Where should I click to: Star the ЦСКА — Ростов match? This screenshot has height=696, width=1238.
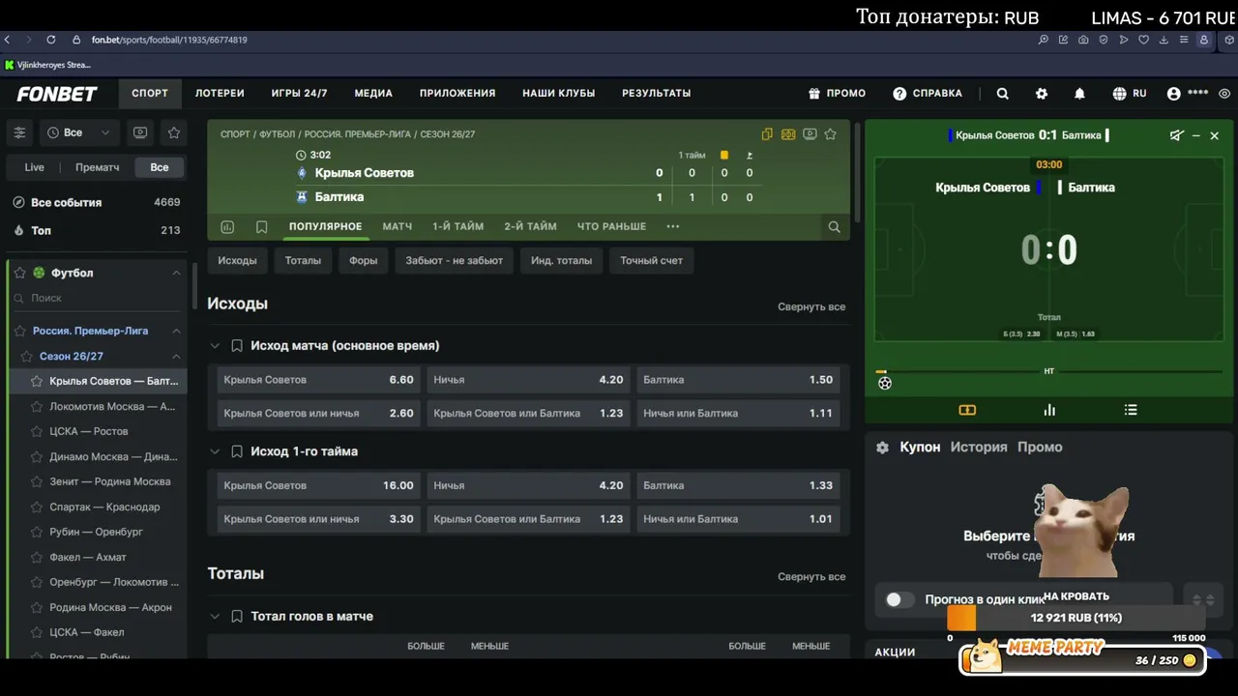(37, 432)
